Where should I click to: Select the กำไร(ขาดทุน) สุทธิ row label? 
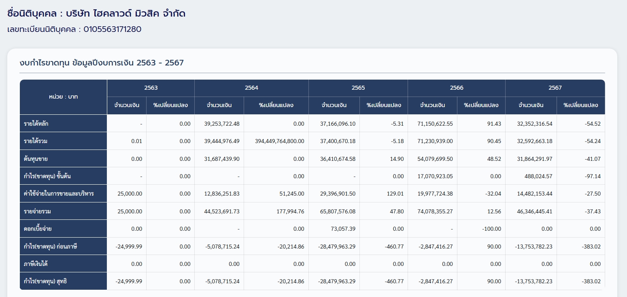point(45,281)
